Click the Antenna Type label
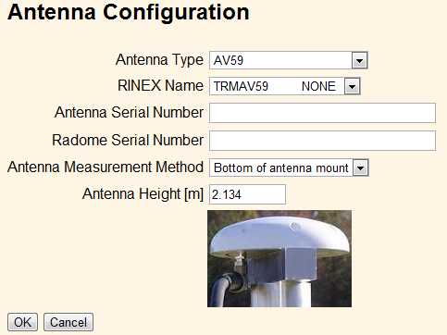Image resolution: width=447 pixels, height=335 pixels. (x=159, y=59)
